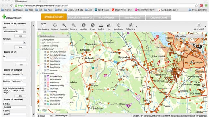Uncheck the Sumpskog layer checkbox

tap(45, 91)
